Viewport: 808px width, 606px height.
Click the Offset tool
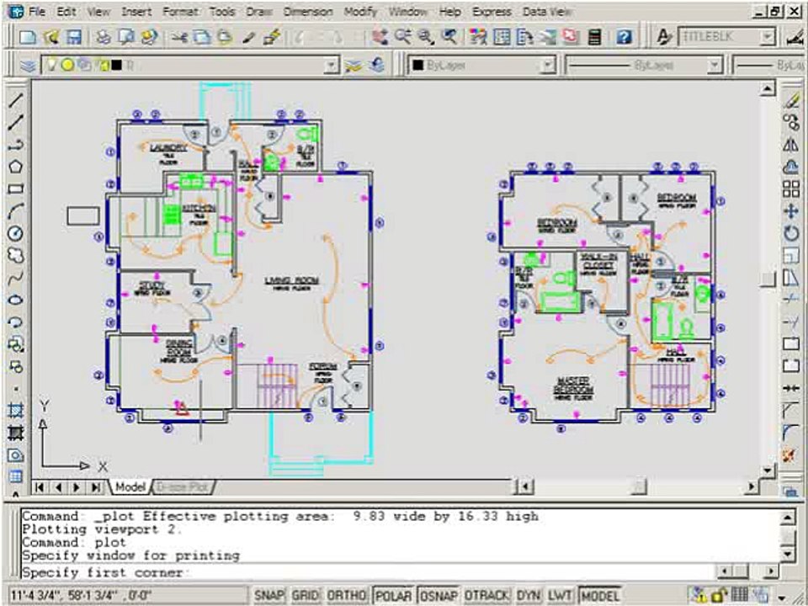[791, 167]
